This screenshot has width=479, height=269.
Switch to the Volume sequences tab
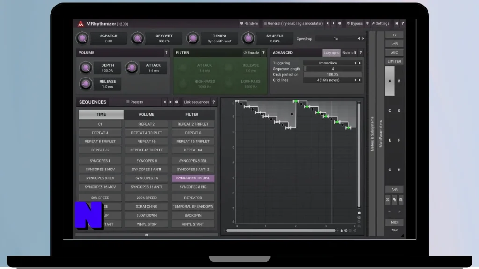(146, 114)
